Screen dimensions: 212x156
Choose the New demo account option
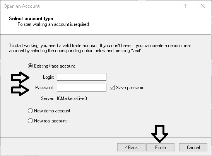pyautogui.click(x=30, y=111)
